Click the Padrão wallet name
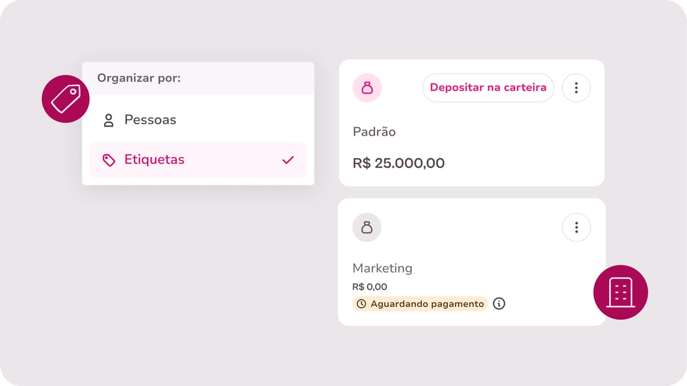 click(x=374, y=132)
